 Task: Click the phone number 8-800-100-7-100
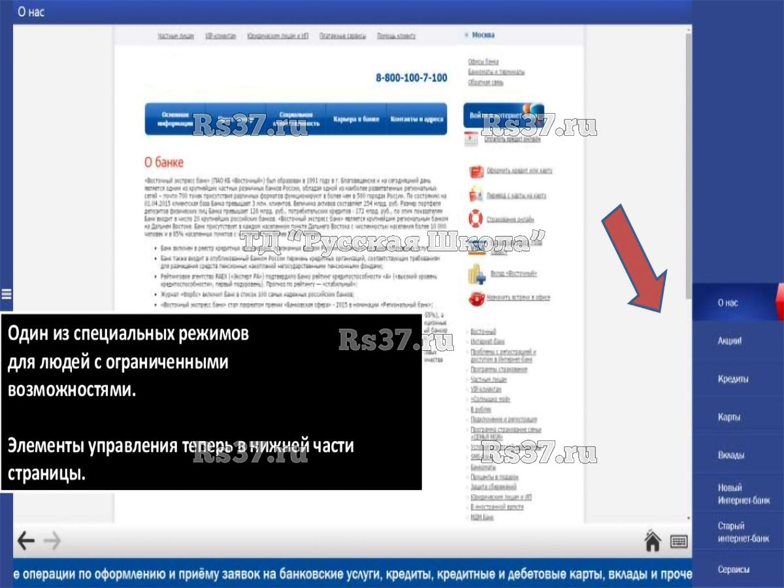(412, 78)
